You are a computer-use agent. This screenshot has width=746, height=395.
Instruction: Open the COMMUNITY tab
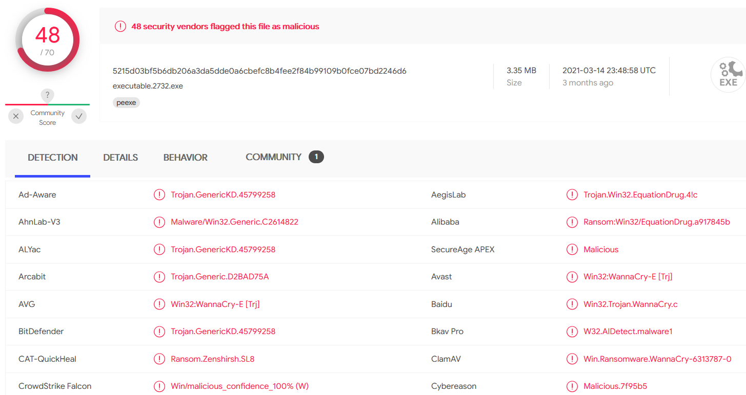[273, 157]
